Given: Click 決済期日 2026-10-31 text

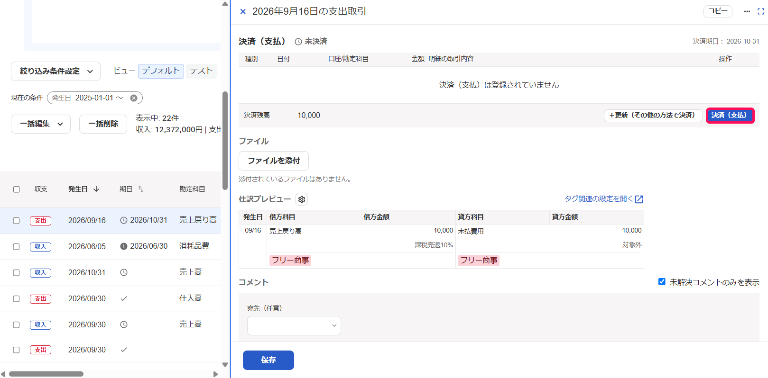Looking at the screenshot, I should point(726,42).
